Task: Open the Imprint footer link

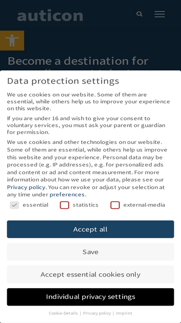Action: coord(124,313)
